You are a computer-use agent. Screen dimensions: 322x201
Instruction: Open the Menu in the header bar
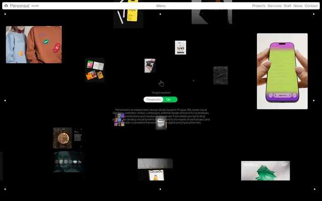tap(161, 6)
